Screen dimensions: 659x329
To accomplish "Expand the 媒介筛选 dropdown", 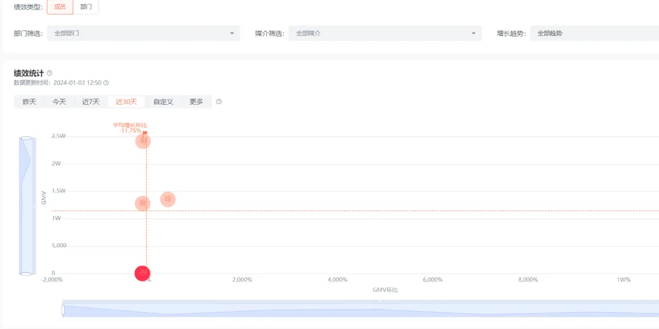I will tap(385, 34).
